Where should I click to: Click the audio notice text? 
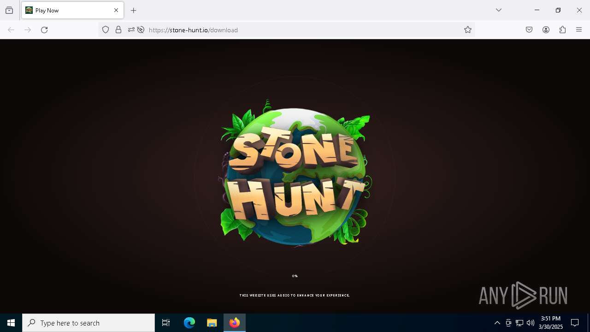coord(295,296)
